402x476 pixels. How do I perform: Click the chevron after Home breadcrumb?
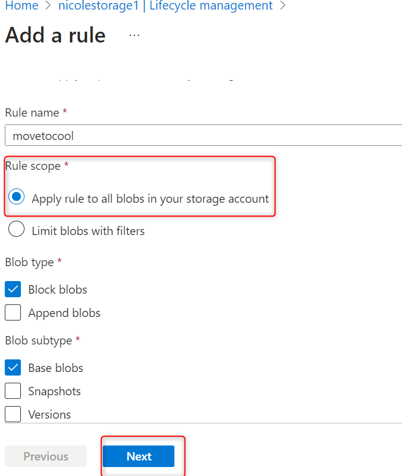[x=50, y=6]
